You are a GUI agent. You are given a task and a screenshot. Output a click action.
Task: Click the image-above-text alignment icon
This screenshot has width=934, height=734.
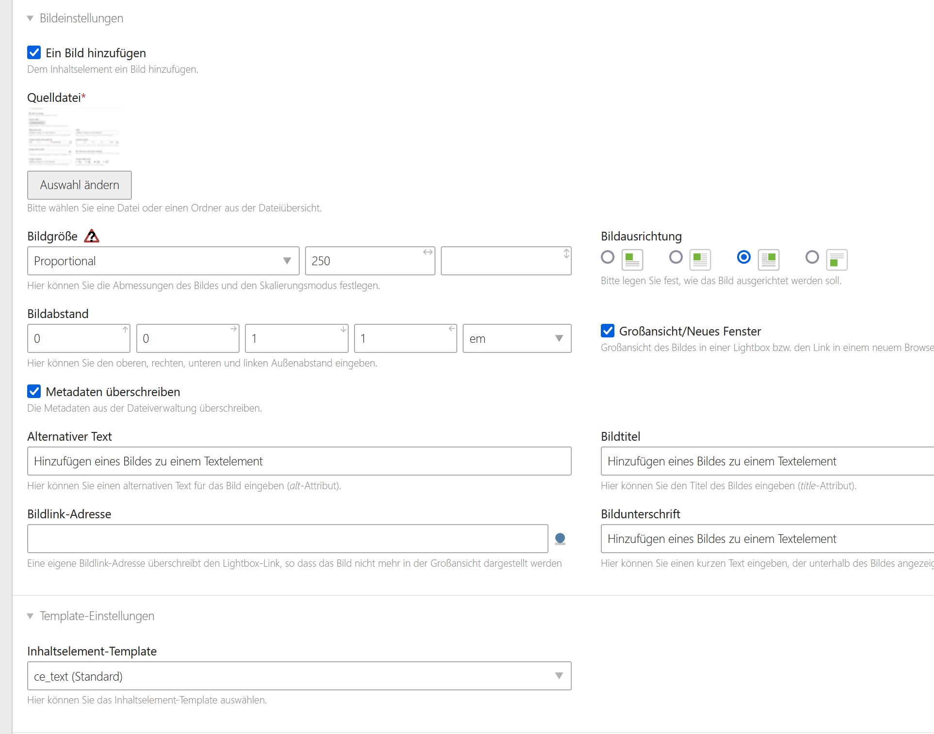[632, 260]
